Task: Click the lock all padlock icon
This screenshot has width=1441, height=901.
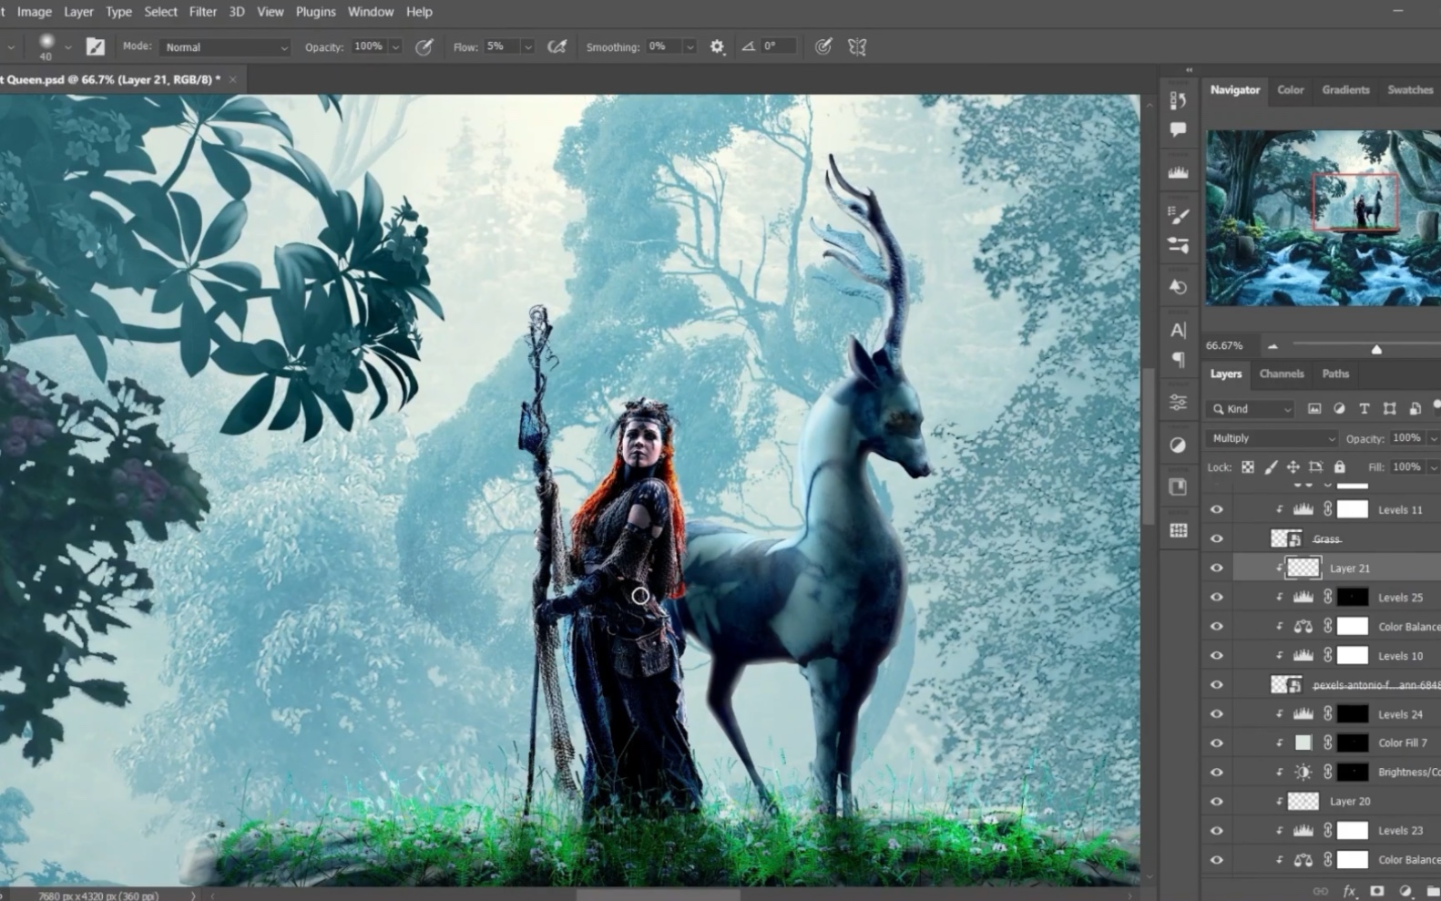Action: 1339,467
